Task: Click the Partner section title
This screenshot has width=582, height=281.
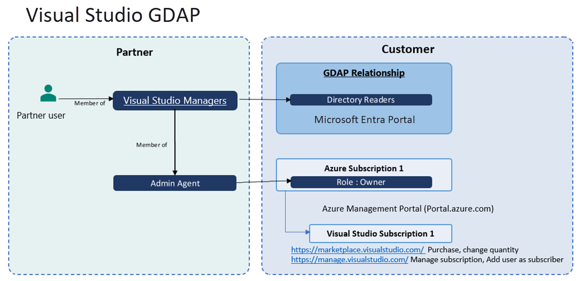Action: click(134, 52)
